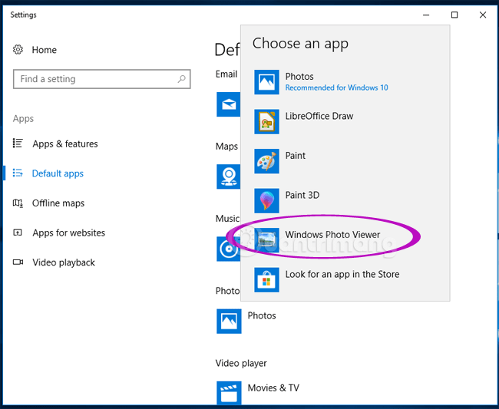Open Video playback settings
This screenshot has height=409, width=499.
click(64, 262)
